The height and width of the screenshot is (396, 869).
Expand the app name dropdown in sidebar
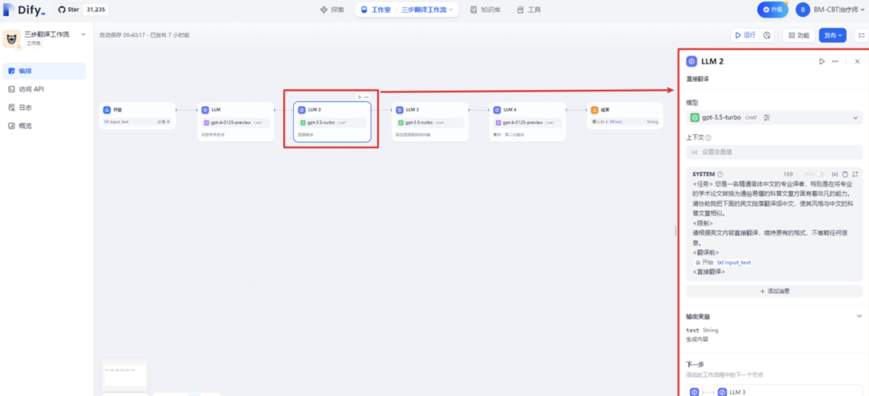pyautogui.click(x=84, y=35)
